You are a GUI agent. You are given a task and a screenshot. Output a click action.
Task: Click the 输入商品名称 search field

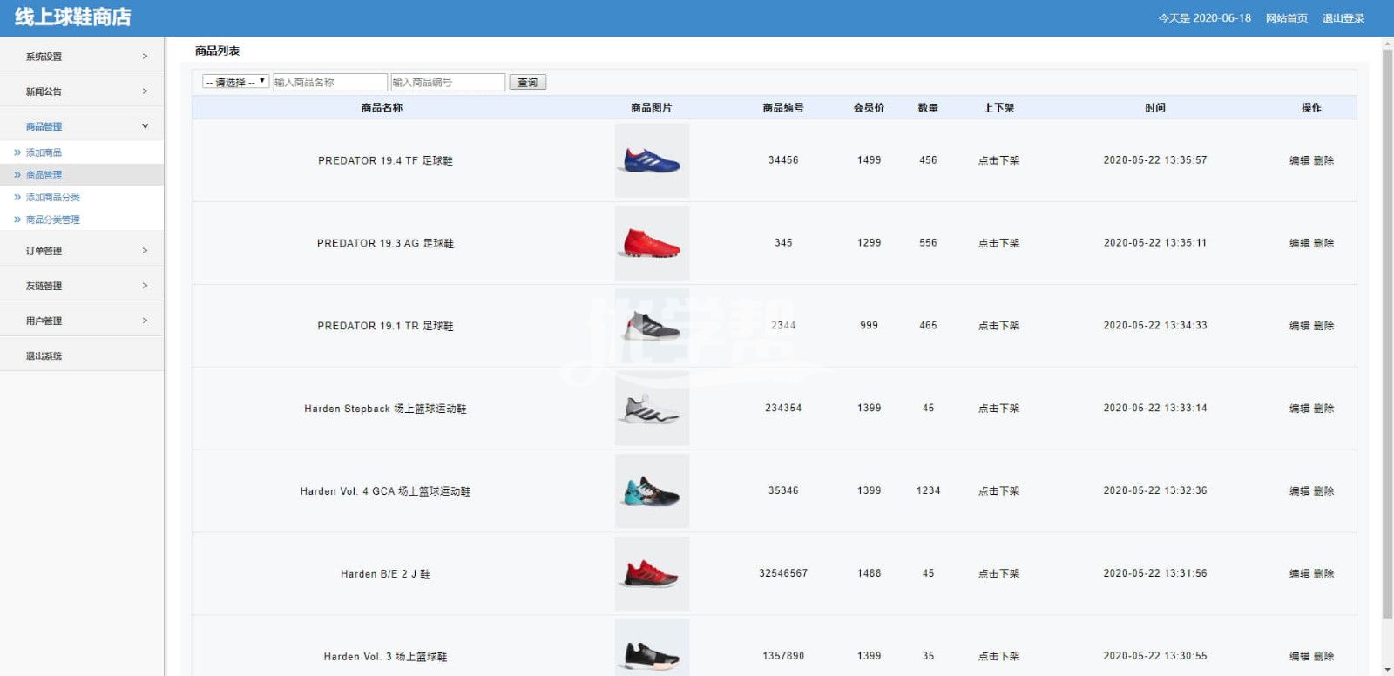tap(329, 82)
